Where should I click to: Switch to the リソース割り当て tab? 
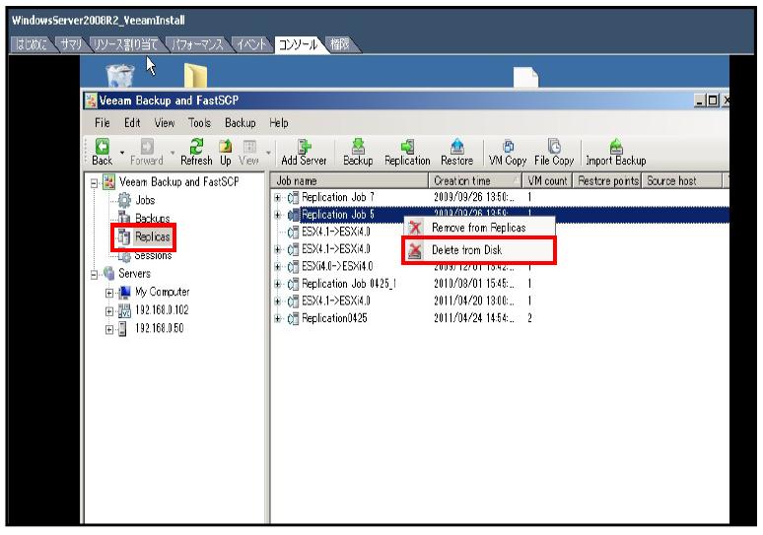pyautogui.click(x=125, y=44)
